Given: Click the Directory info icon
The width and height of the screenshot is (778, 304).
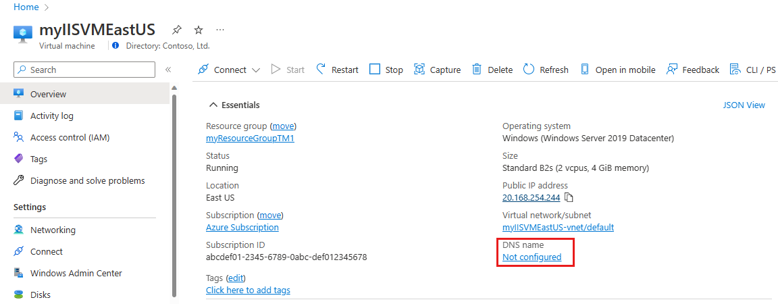Looking at the screenshot, I should 115,46.
